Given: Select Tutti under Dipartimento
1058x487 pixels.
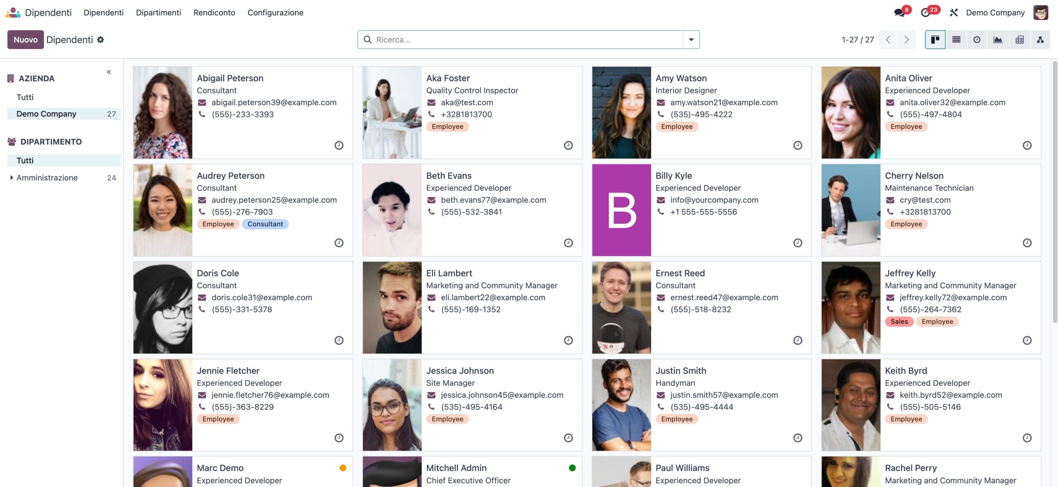Looking at the screenshot, I should pyautogui.click(x=25, y=161).
